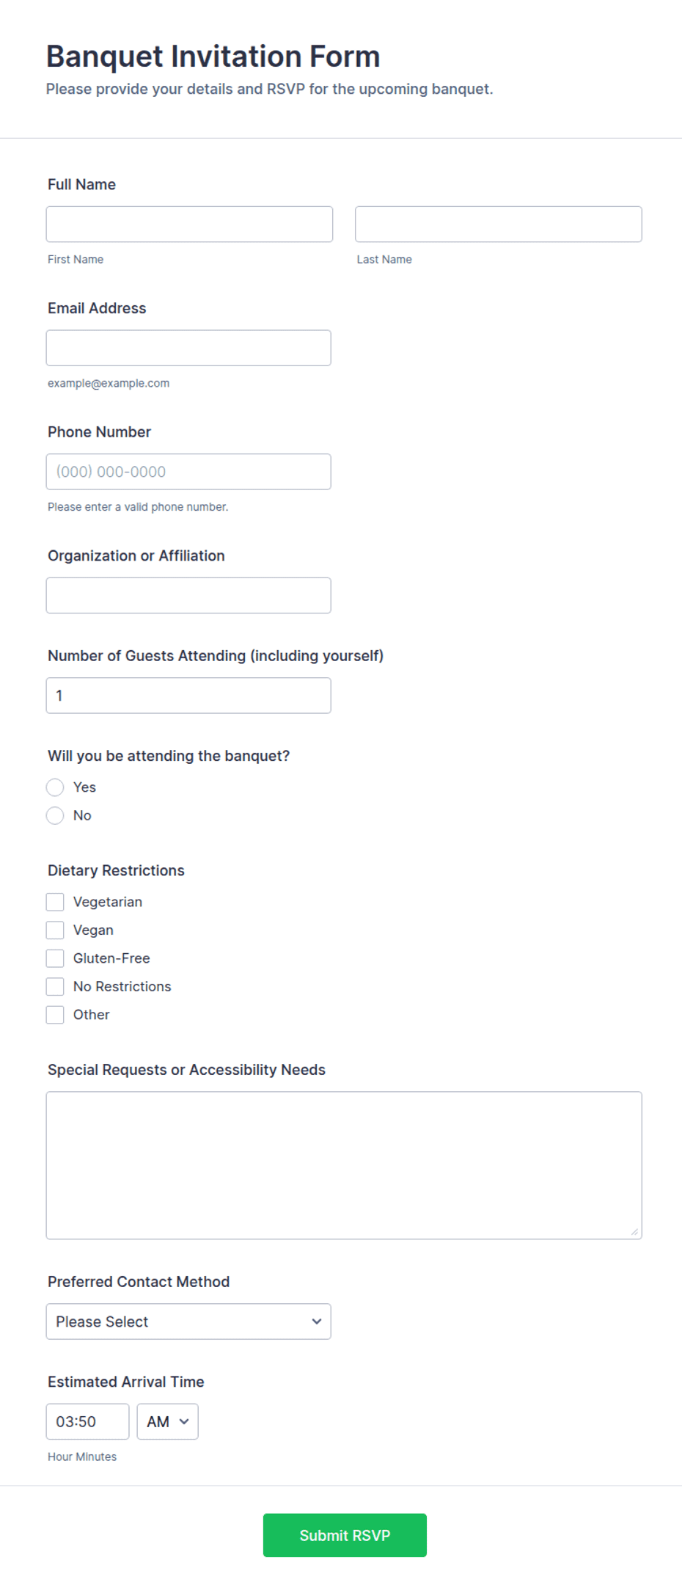Click the Phone Number field
The image size is (682, 1593).
click(x=188, y=472)
